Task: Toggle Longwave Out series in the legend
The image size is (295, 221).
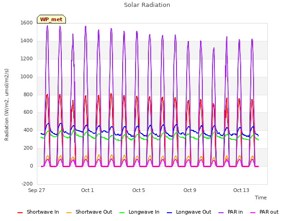Action: coord(189,212)
